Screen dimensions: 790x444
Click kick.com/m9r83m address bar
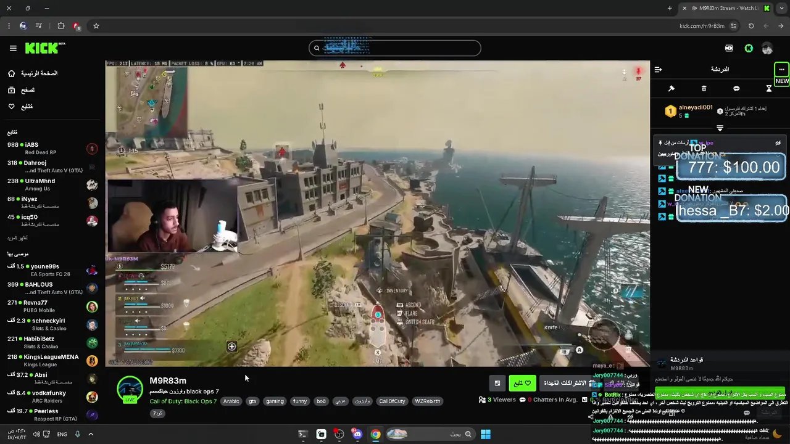pyautogui.click(x=702, y=26)
